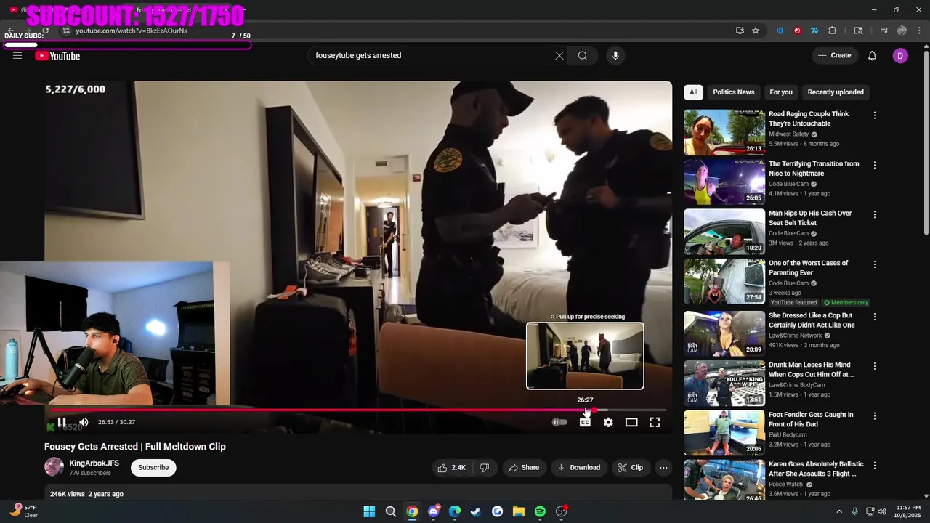Screen dimensions: 930x523
Task: Open options for Road Raging Couple video
Action: (874, 115)
